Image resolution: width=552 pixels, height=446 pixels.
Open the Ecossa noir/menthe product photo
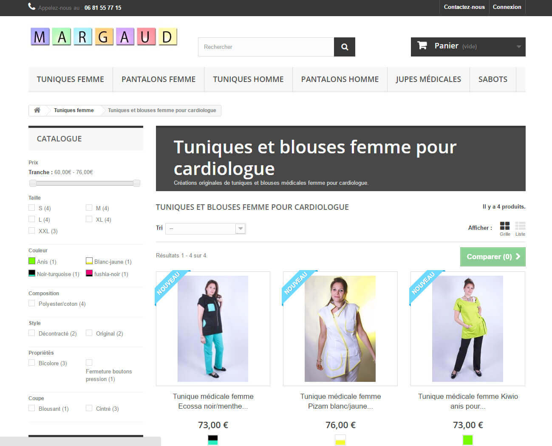coord(213,329)
